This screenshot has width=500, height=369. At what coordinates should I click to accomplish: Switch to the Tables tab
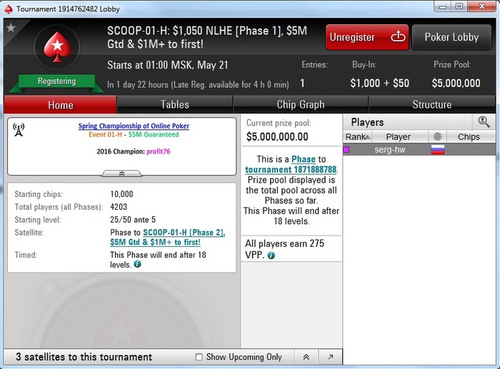(175, 104)
